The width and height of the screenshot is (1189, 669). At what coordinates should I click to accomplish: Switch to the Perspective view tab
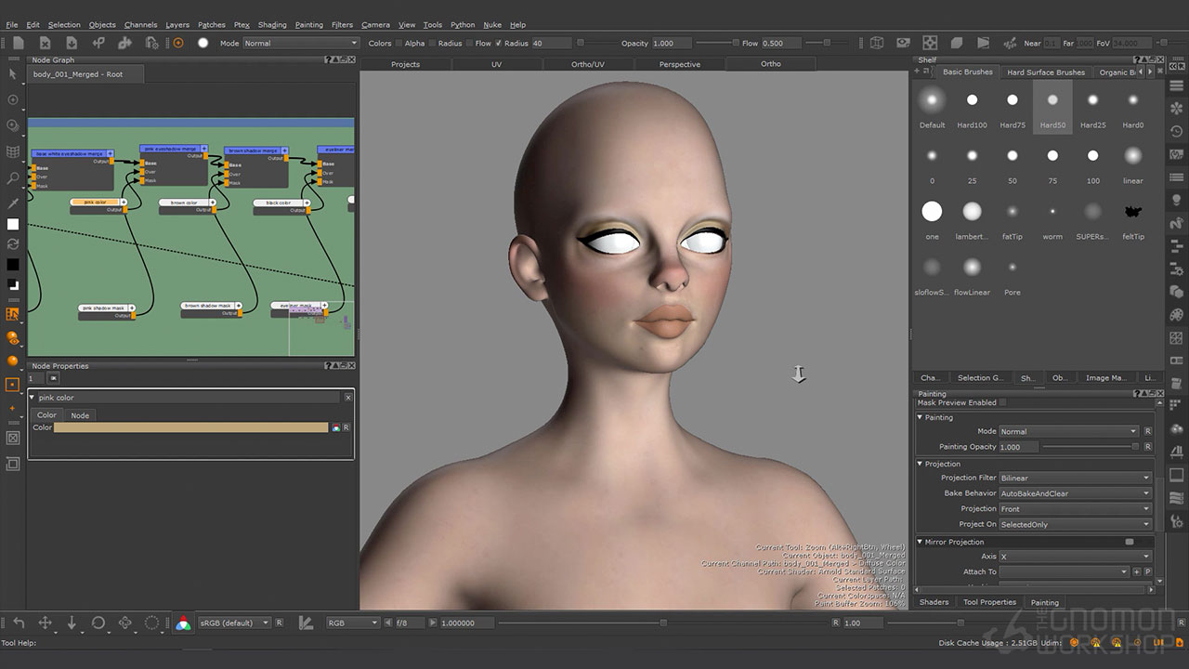[679, 64]
